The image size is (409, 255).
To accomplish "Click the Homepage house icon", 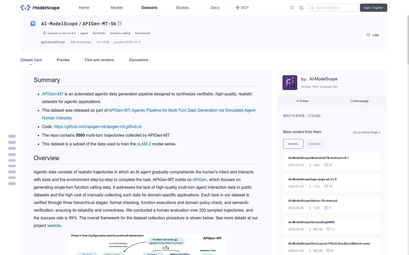I will (x=351, y=101).
